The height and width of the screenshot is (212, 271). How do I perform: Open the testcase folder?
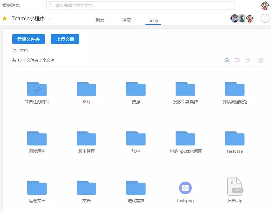click(x=235, y=138)
